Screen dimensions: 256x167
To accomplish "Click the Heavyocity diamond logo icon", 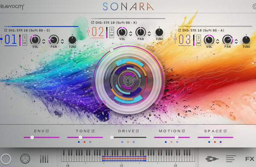I will (x=212, y=158).
